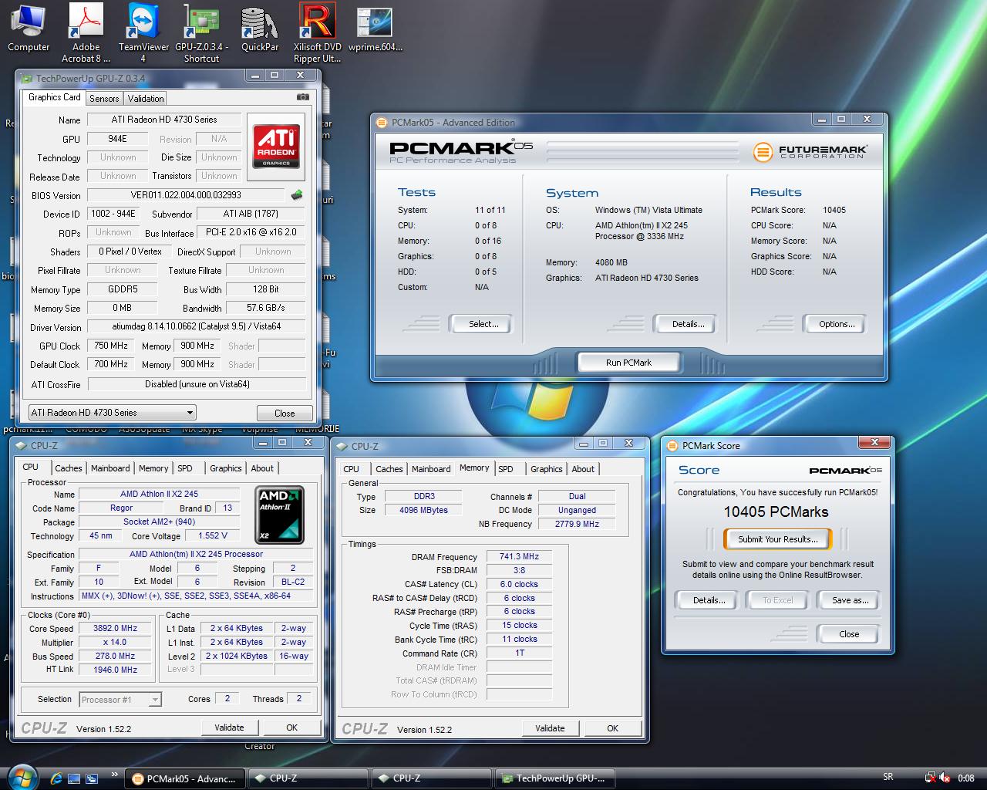Open SPD tab in left CPU-Z window

(185, 468)
